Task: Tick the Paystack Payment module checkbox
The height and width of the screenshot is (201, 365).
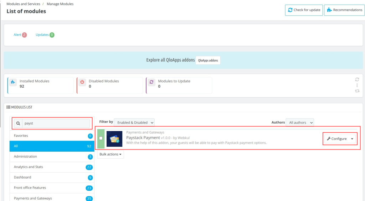Action: pyautogui.click(x=101, y=138)
